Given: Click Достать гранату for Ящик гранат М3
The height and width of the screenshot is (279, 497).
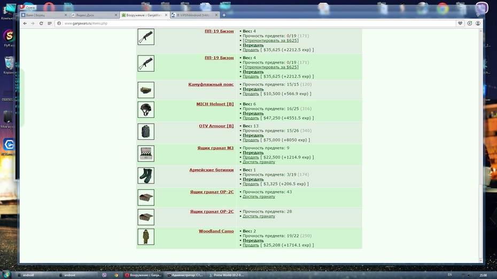Looking at the screenshot, I should [x=259, y=162].
